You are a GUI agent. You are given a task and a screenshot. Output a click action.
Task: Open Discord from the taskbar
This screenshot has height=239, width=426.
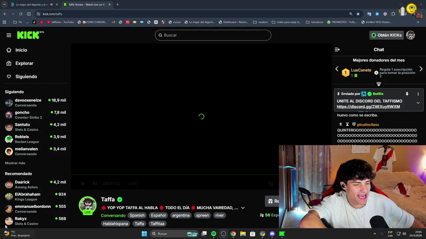point(272,234)
